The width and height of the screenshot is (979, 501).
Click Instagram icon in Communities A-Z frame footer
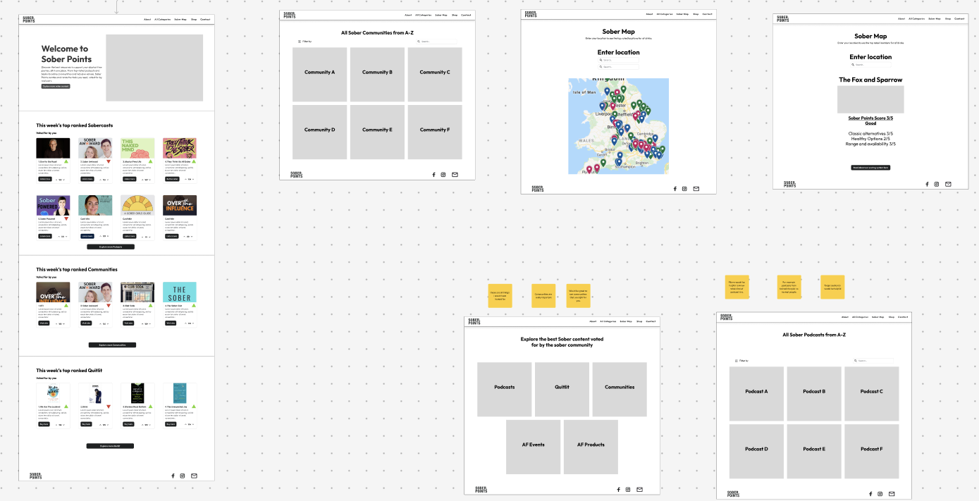tap(443, 174)
